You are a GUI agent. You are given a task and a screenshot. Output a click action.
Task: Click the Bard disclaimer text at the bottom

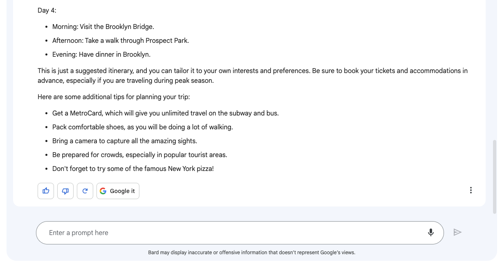point(251,253)
